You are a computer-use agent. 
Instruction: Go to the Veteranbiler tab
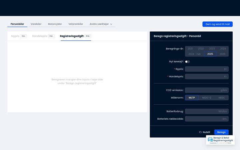(x=76, y=24)
